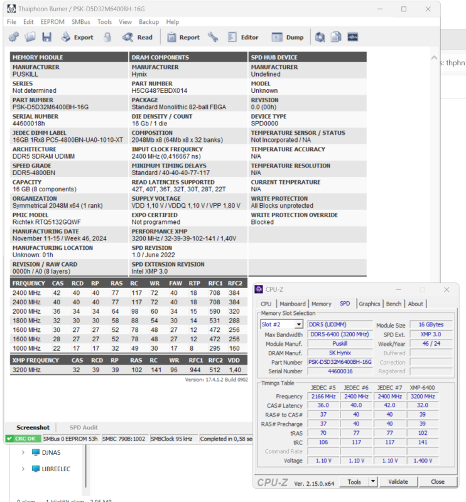Click the magnifier database icon after Dump
This screenshot has height=502, width=466.
[320, 37]
